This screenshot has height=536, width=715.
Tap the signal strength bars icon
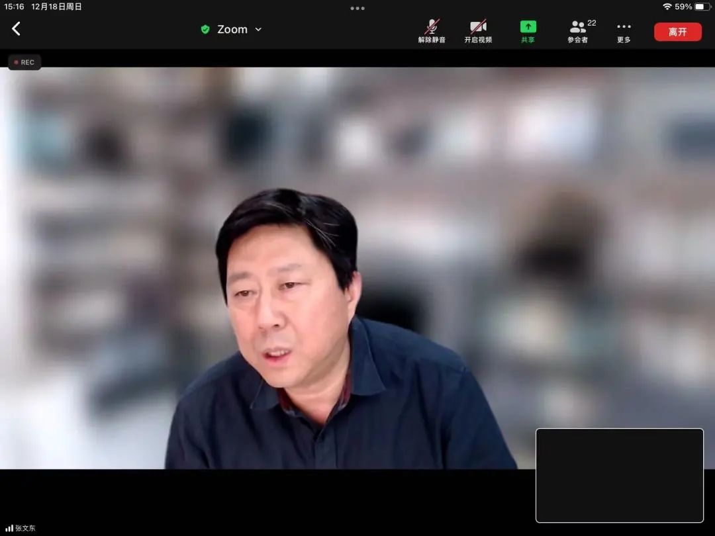point(9,528)
